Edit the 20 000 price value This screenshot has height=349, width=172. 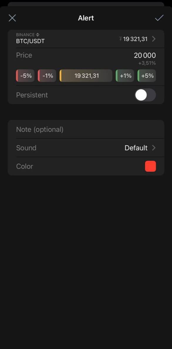145,56
